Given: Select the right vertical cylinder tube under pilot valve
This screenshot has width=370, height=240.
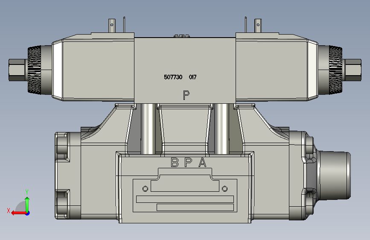Looking at the screenshot, I should tap(221, 129).
